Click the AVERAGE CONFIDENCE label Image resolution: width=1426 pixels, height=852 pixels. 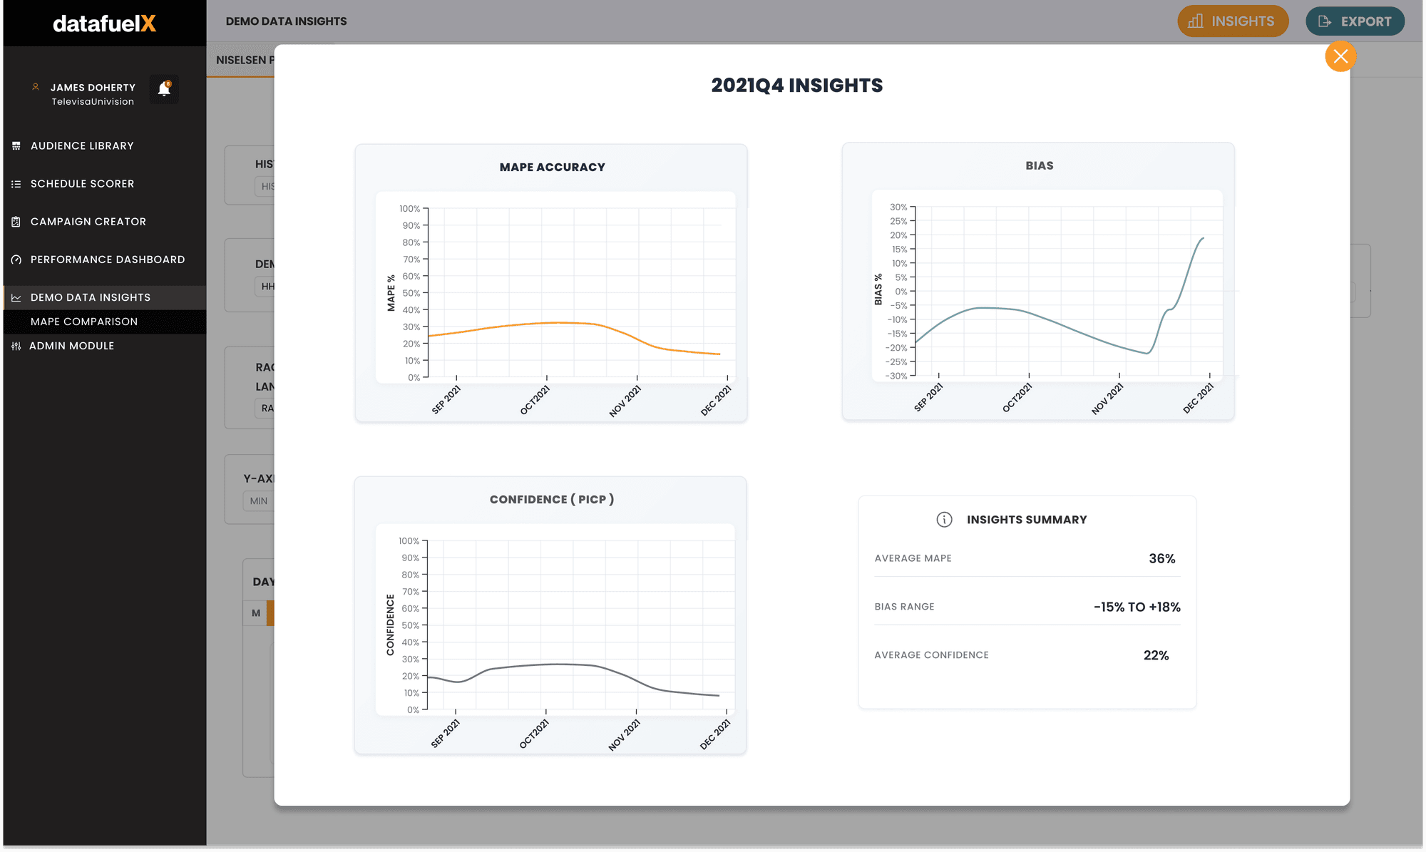(x=931, y=655)
